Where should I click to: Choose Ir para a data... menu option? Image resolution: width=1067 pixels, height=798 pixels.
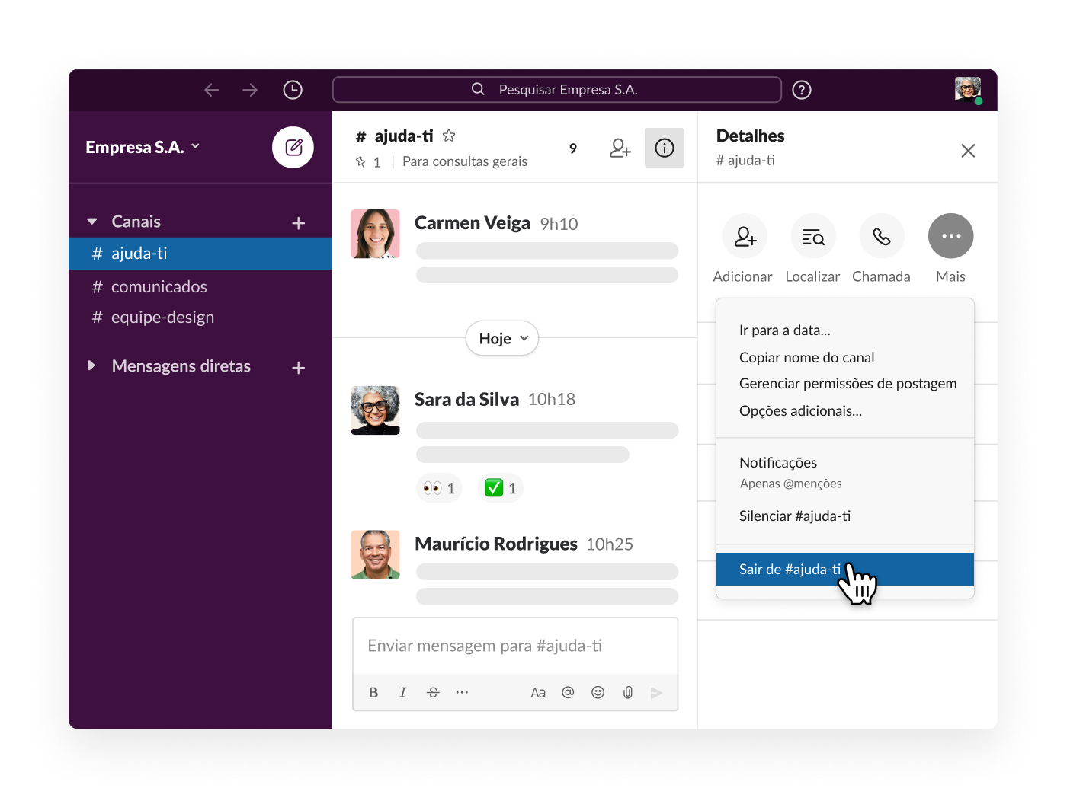pos(785,330)
